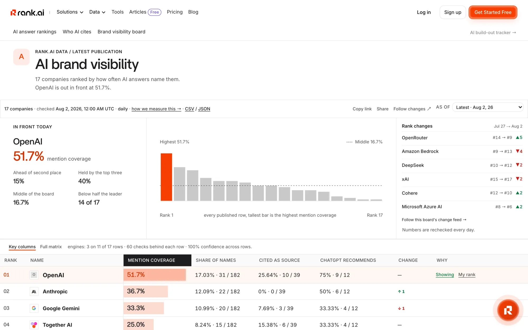Open how we measure this link
This screenshot has width=528, height=330.
(156, 109)
